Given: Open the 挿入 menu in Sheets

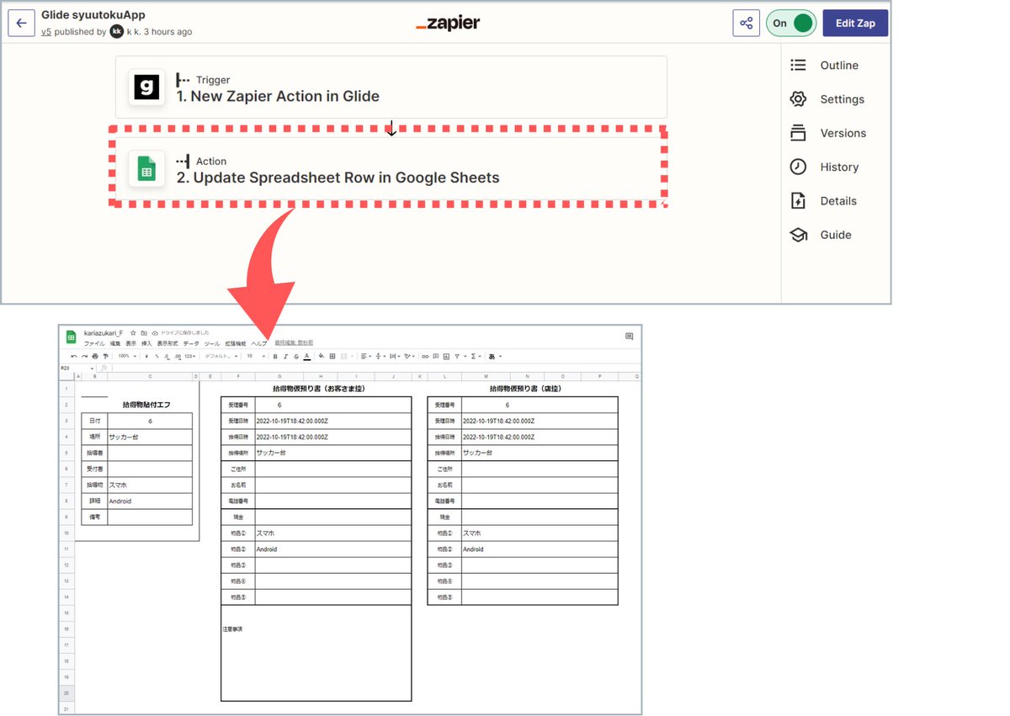Looking at the screenshot, I should click(146, 343).
